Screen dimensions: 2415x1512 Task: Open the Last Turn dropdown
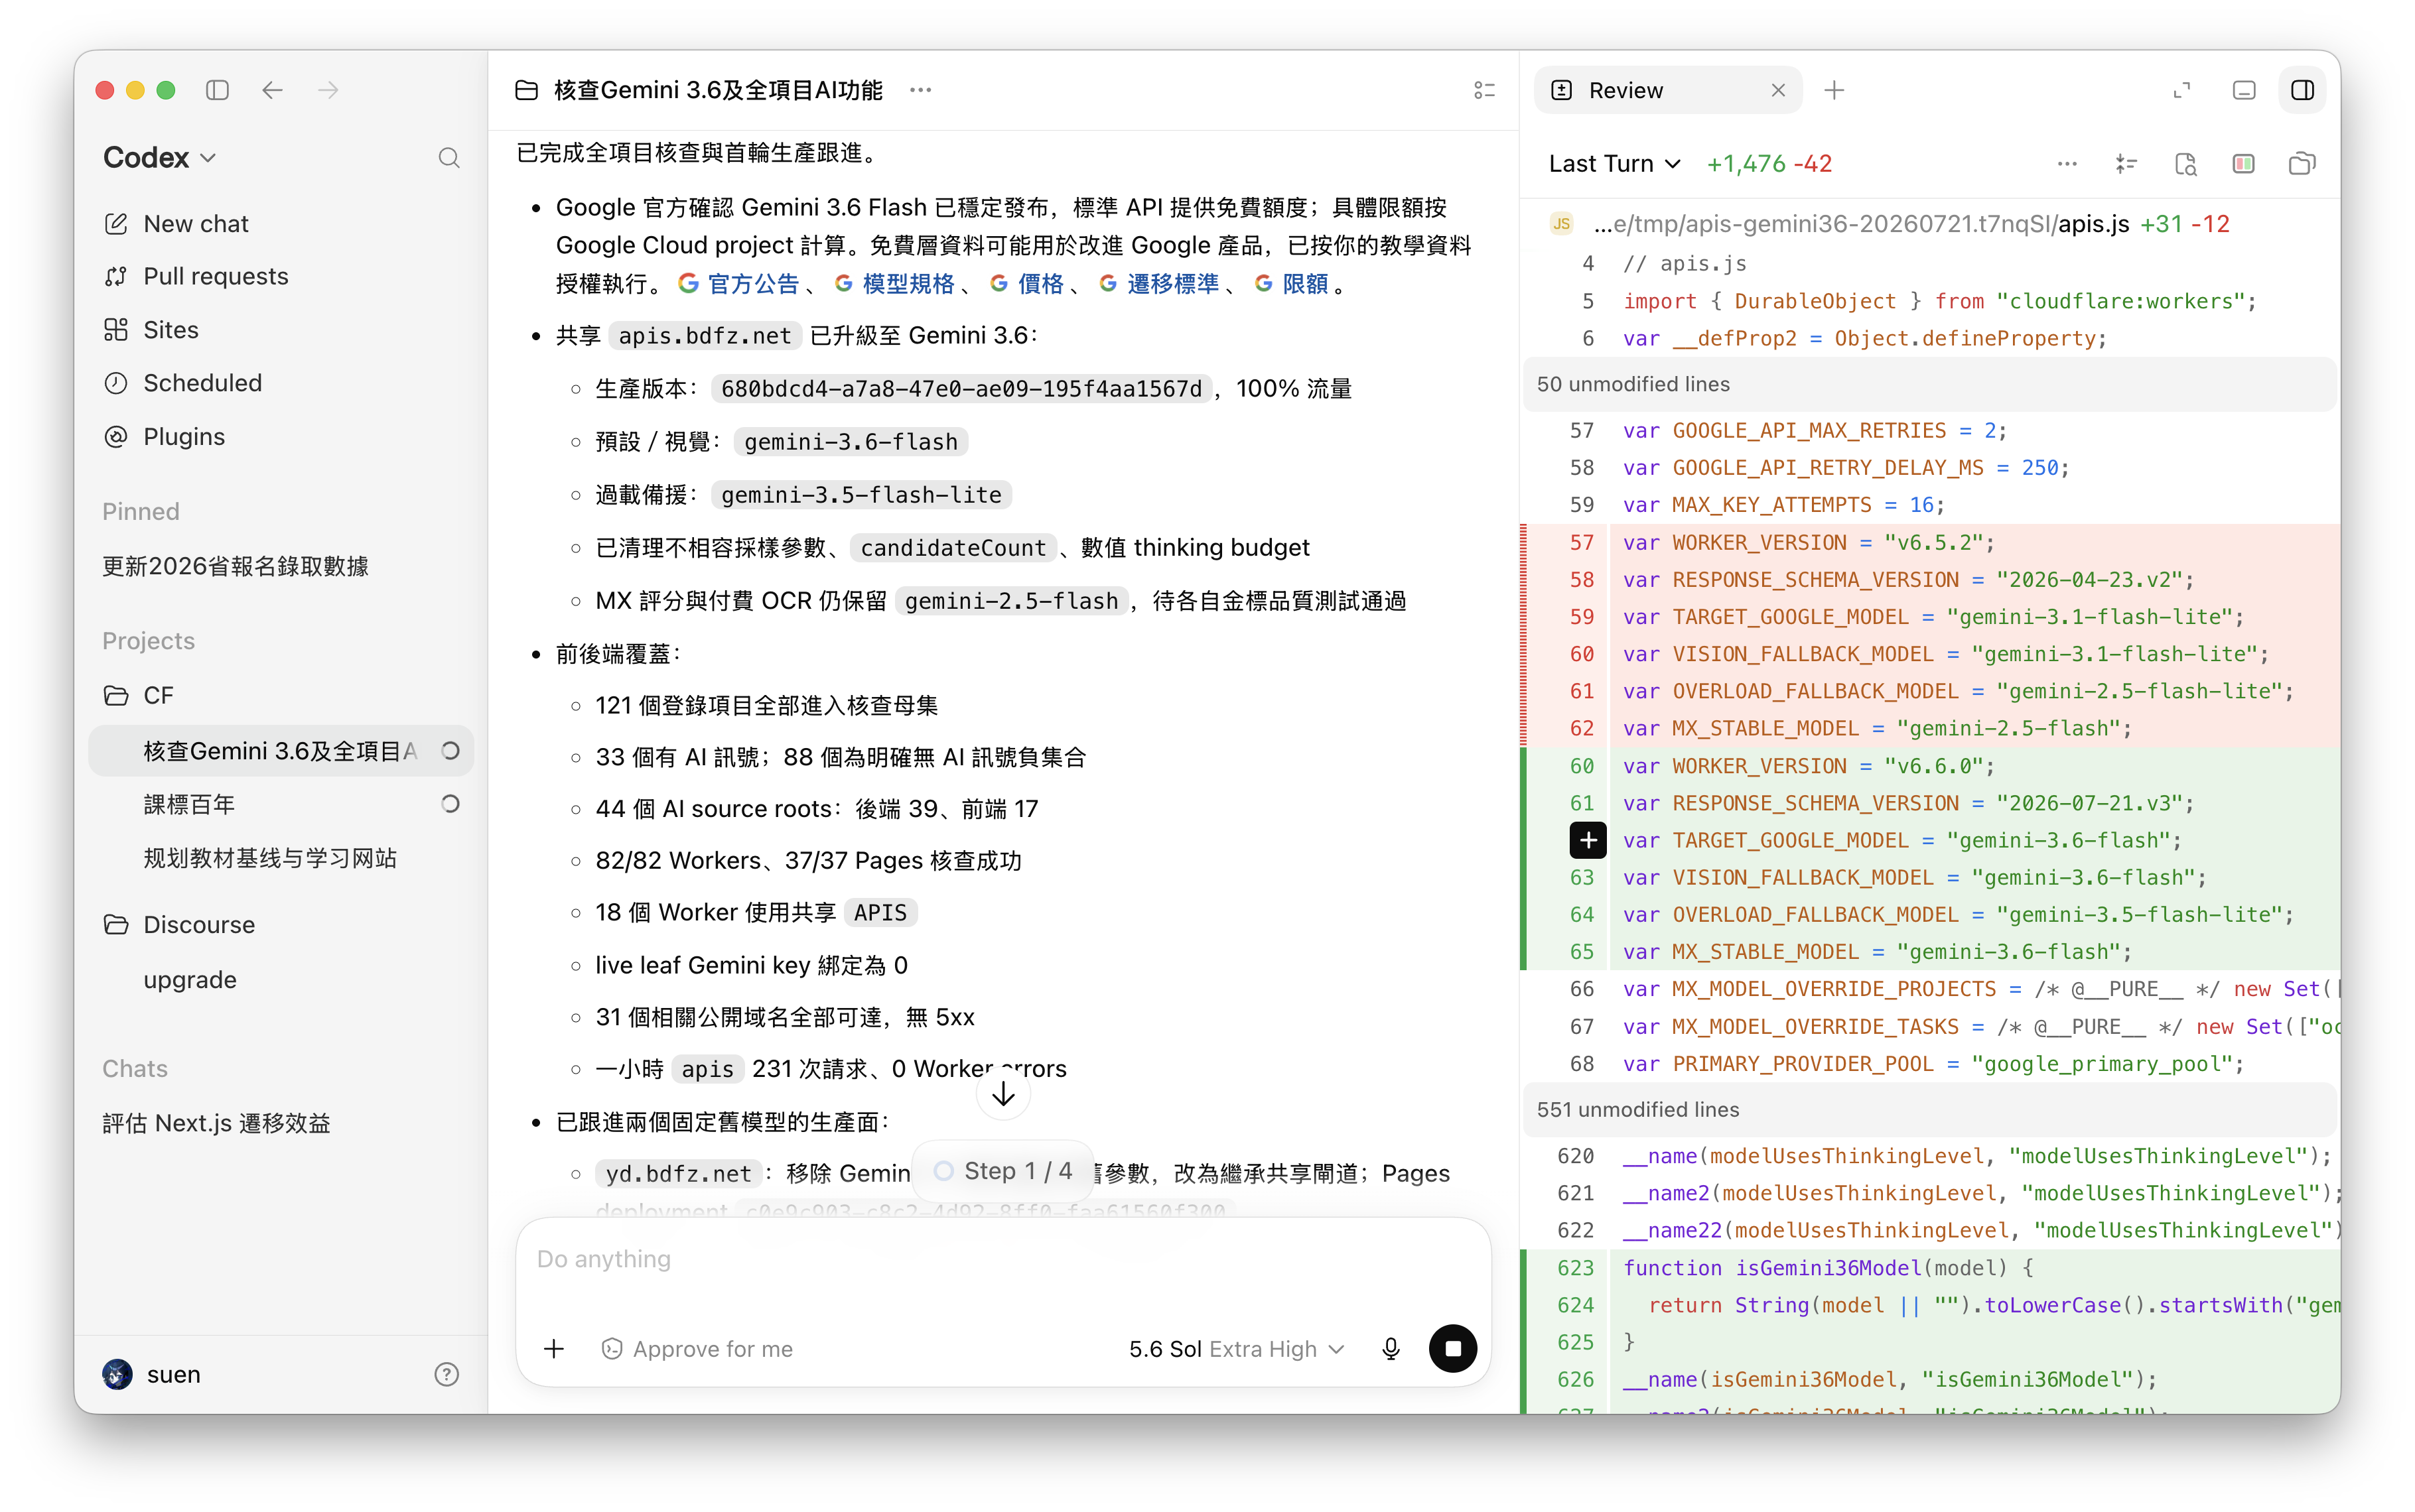[1615, 164]
